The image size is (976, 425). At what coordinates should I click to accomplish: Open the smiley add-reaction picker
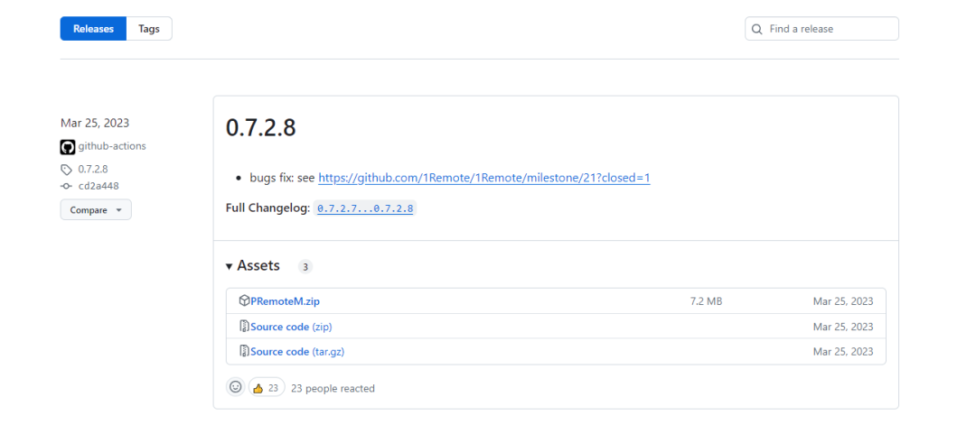pos(236,387)
